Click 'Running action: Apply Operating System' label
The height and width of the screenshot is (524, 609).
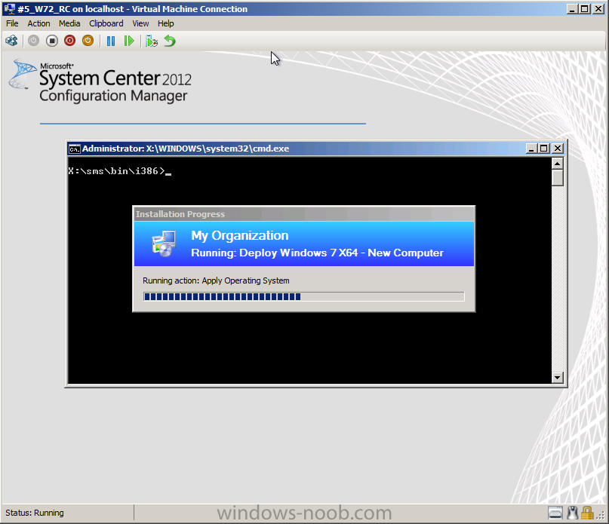click(x=216, y=280)
